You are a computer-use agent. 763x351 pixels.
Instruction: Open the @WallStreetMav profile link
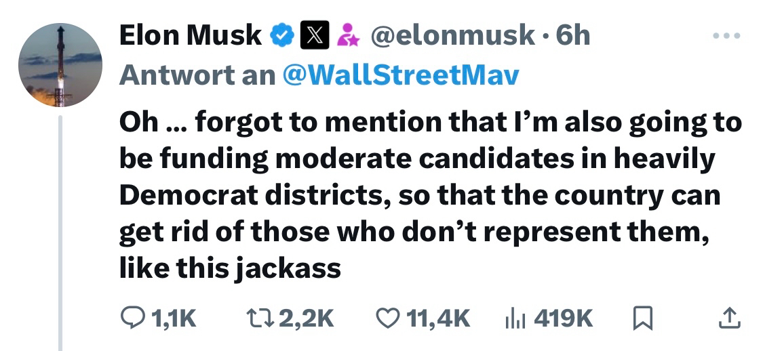[400, 75]
